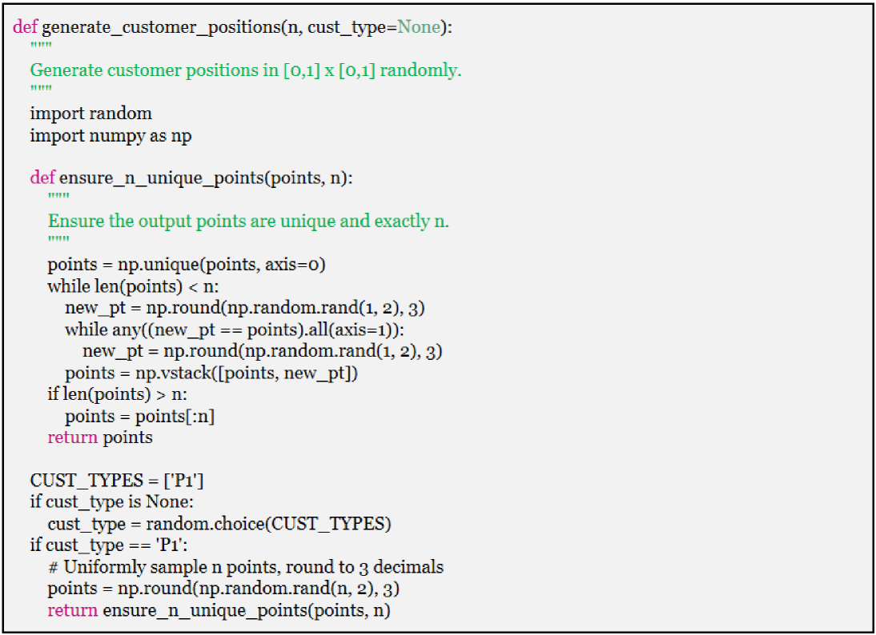Click the CUST_TYPES = ['P1'] assignment
The image size is (876, 635).
(x=121, y=481)
